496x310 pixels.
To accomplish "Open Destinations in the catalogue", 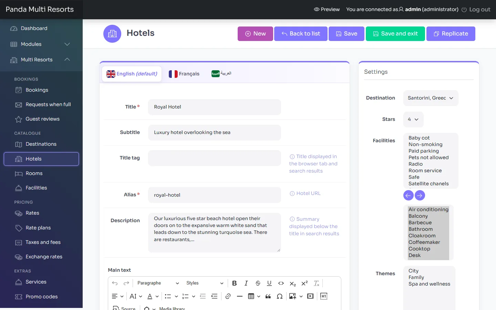I will [x=41, y=144].
